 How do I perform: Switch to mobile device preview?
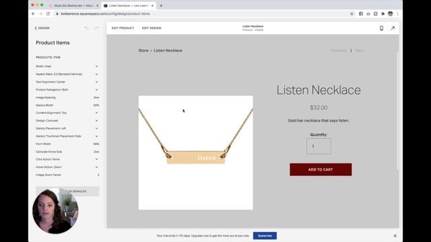pyautogui.click(x=381, y=28)
